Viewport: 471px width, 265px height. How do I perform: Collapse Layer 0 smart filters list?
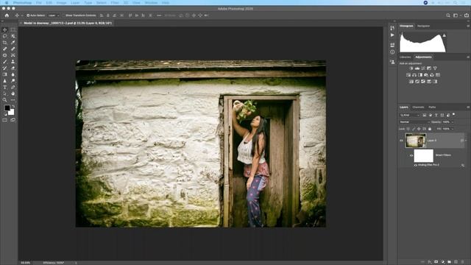(x=466, y=141)
